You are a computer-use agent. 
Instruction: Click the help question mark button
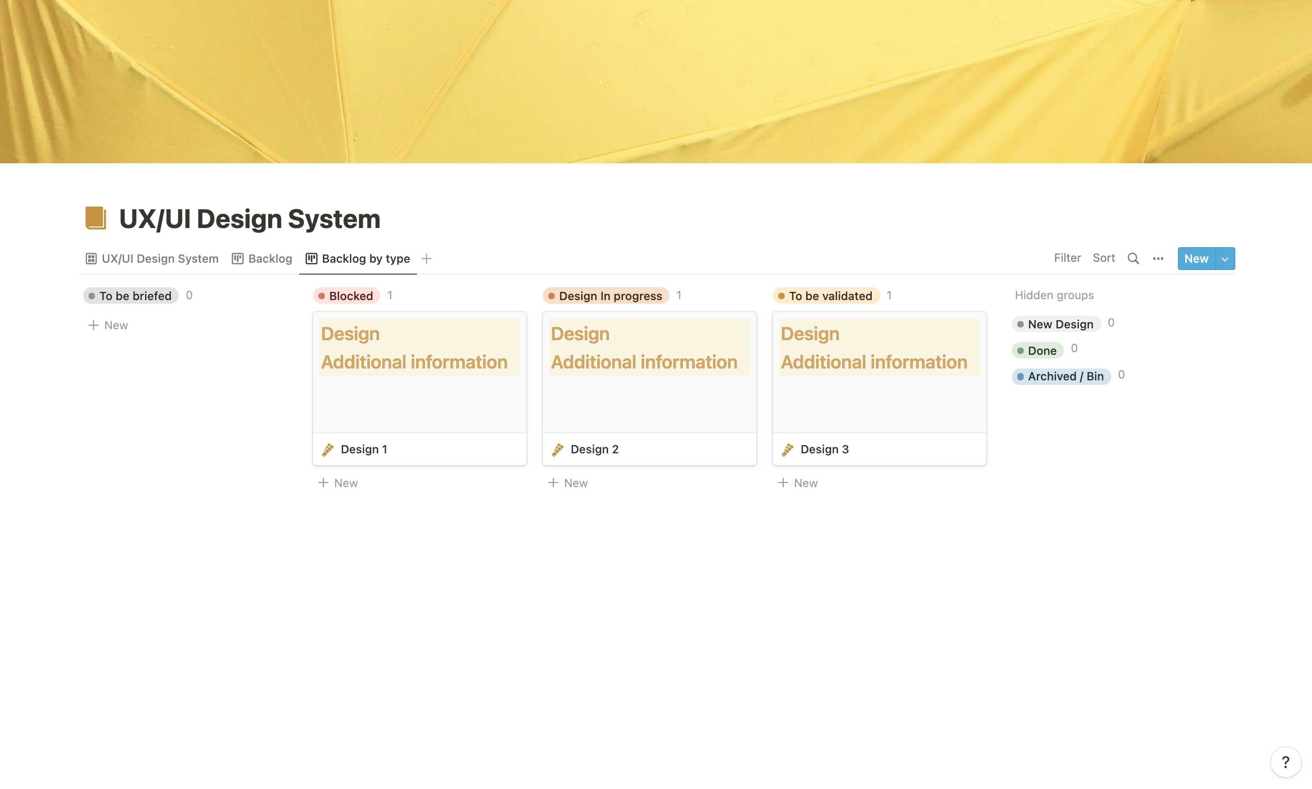[1286, 762]
